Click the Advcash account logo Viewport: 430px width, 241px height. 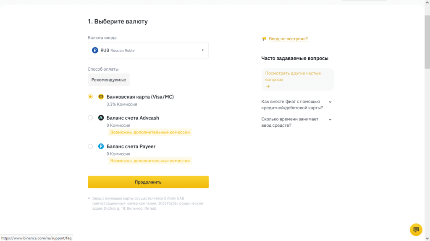coord(100,118)
